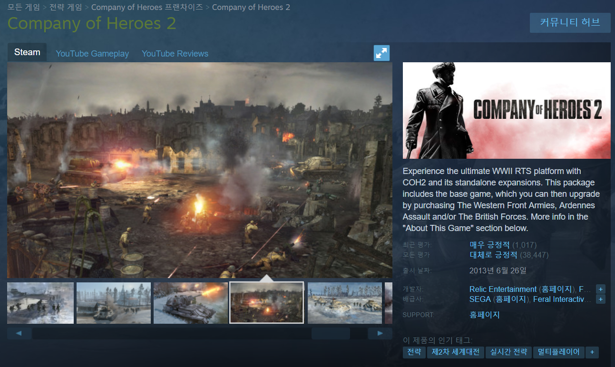Click the Company of Heroes 2 page title
The image size is (615, 367).
92,23
